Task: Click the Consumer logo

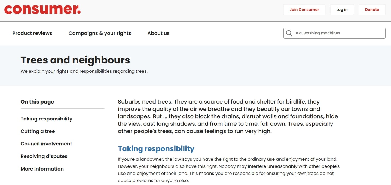Action: click(42, 10)
